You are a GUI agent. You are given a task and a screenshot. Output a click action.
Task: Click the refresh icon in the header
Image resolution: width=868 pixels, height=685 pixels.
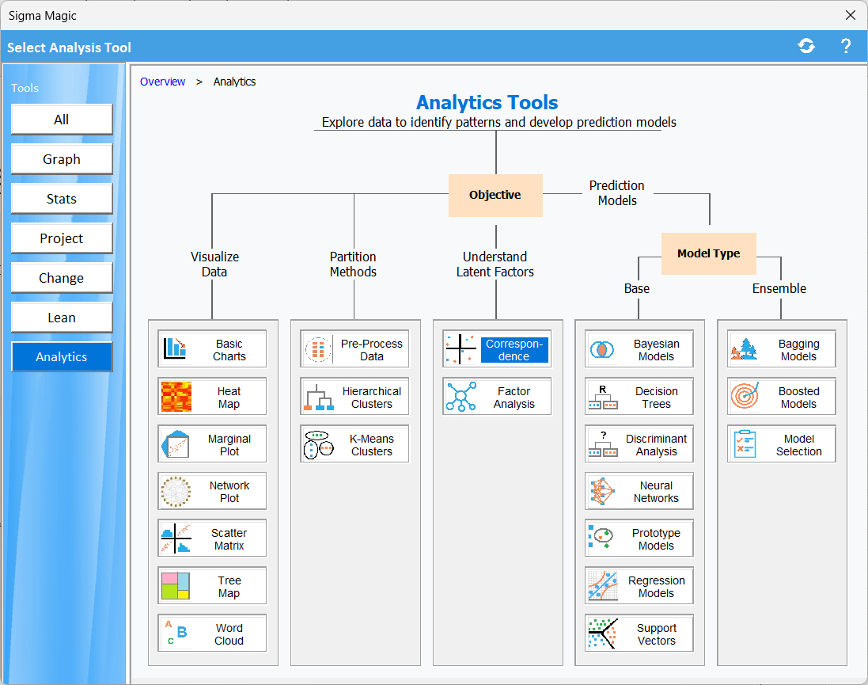[x=806, y=46]
